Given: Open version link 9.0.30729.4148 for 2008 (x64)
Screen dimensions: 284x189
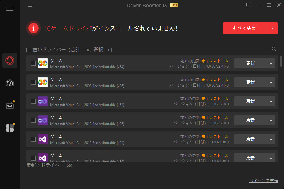Looking at the screenshot, I should (199, 66).
